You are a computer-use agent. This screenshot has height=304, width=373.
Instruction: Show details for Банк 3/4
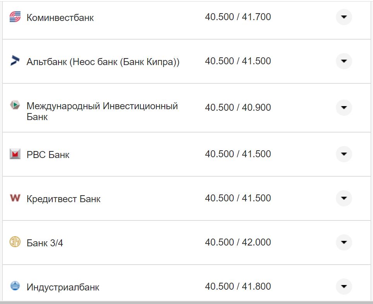(x=344, y=242)
